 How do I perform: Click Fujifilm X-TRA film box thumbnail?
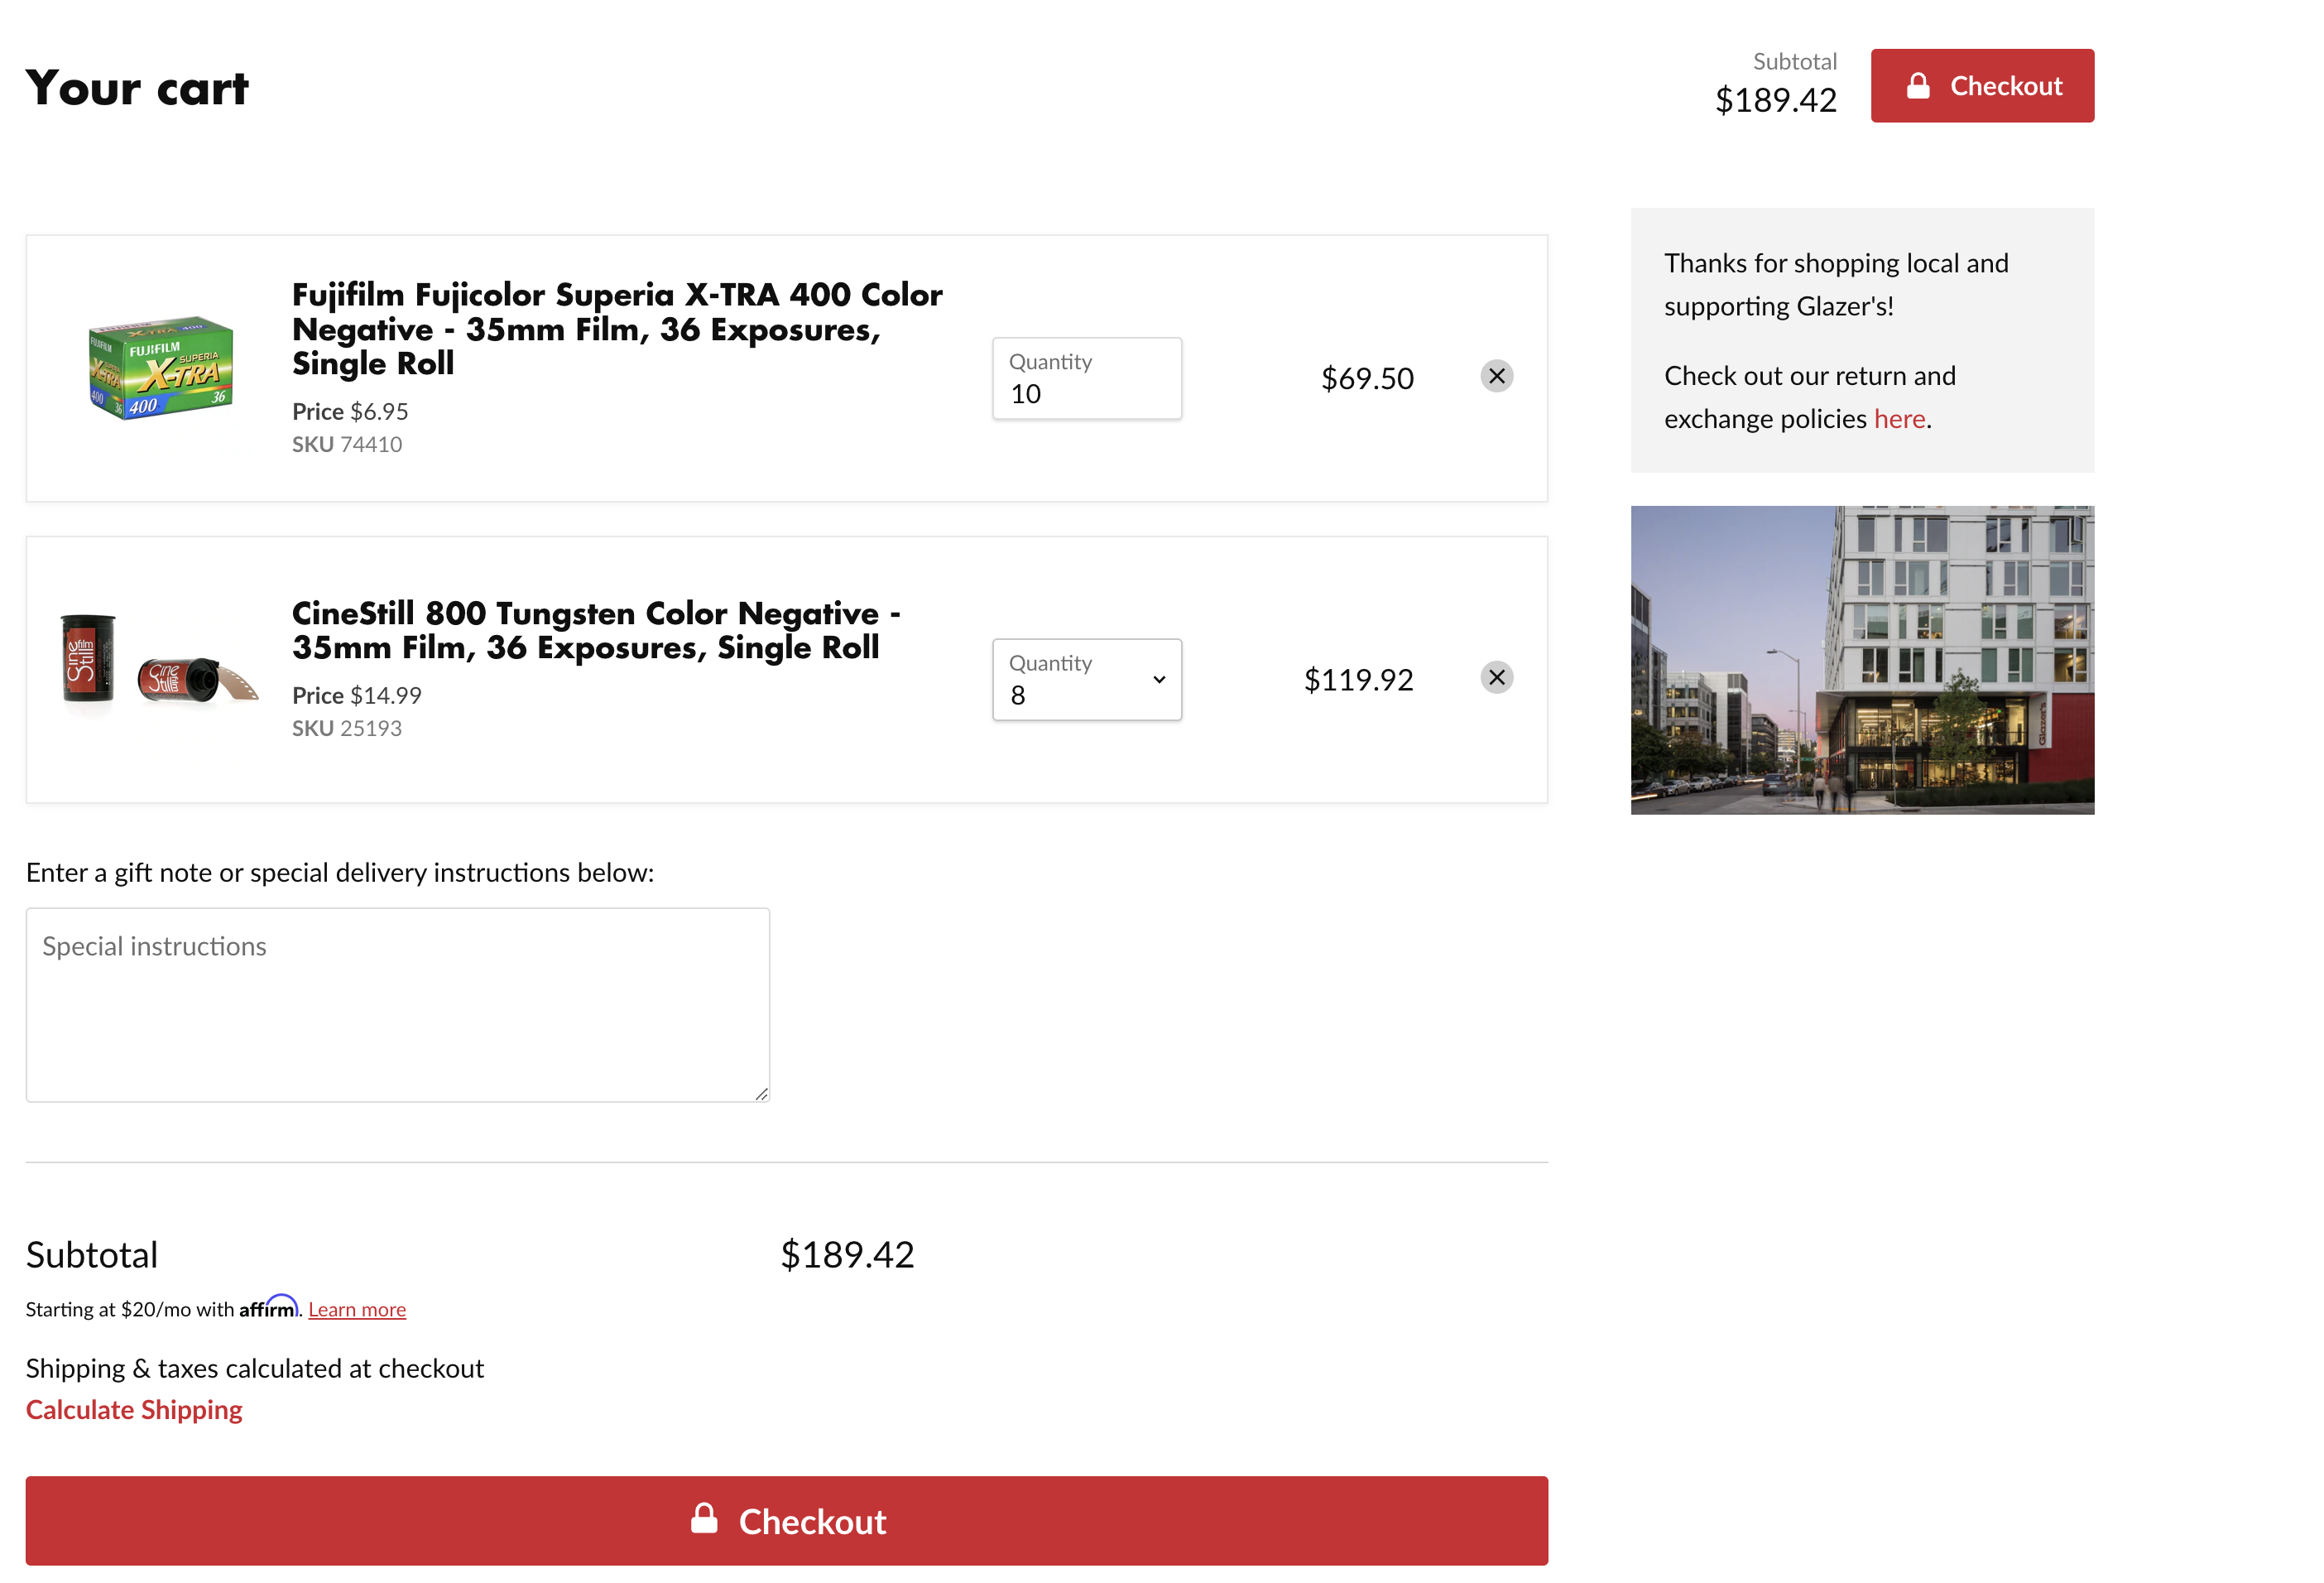(160, 368)
